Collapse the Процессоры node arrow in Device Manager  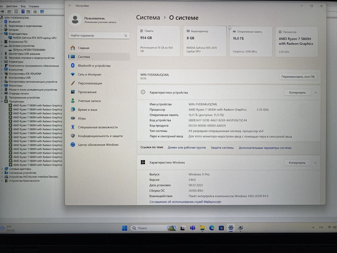click(x=2, y=102)
